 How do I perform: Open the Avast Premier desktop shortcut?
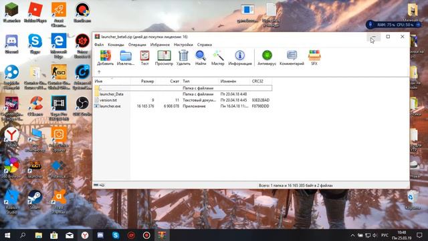[59, 202]
